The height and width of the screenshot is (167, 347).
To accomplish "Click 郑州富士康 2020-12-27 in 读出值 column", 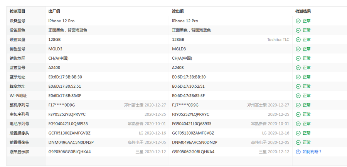I will click(268, 105).
